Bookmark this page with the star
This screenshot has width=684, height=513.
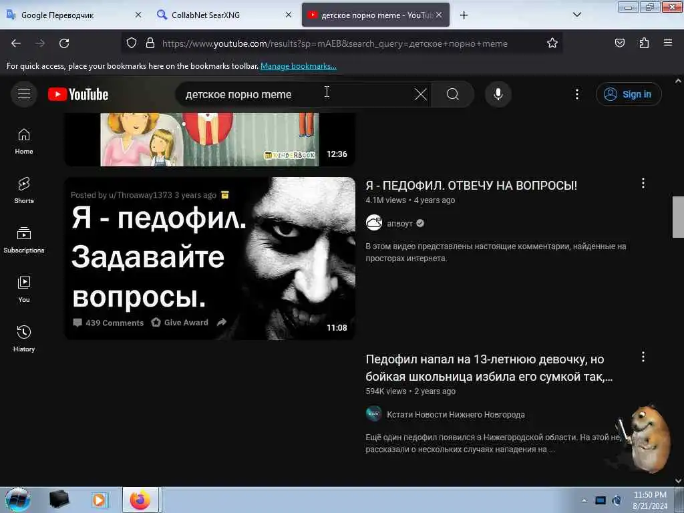click(552, 43)
